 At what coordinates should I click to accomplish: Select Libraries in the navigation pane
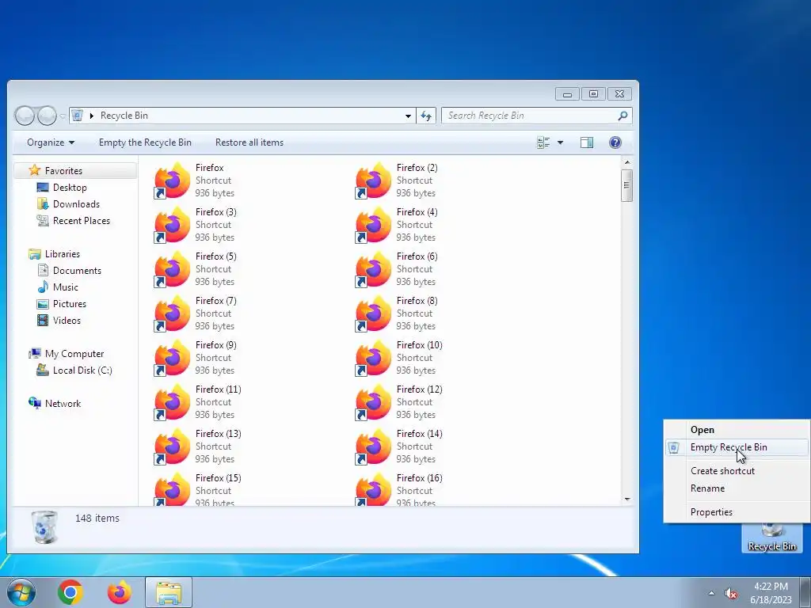pos(62,254)
